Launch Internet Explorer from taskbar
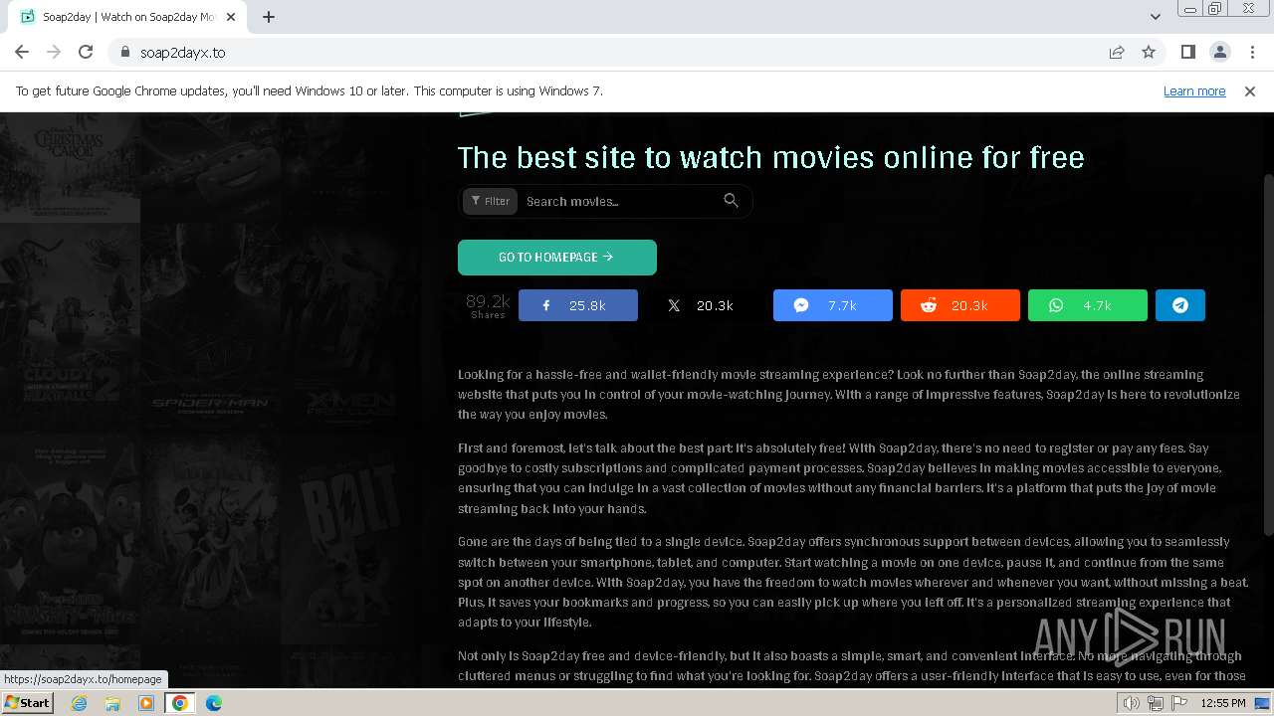This screenshot has width=1274, height=716. tap(80, 703)
